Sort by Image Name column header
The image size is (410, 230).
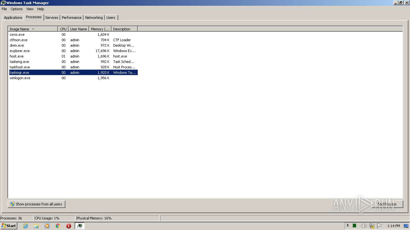[33, 29]
